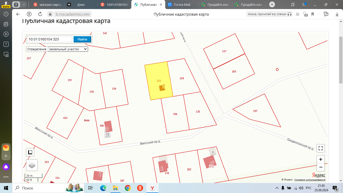Toggle fullscreen map view
The image size is (343, 193).
321,148
